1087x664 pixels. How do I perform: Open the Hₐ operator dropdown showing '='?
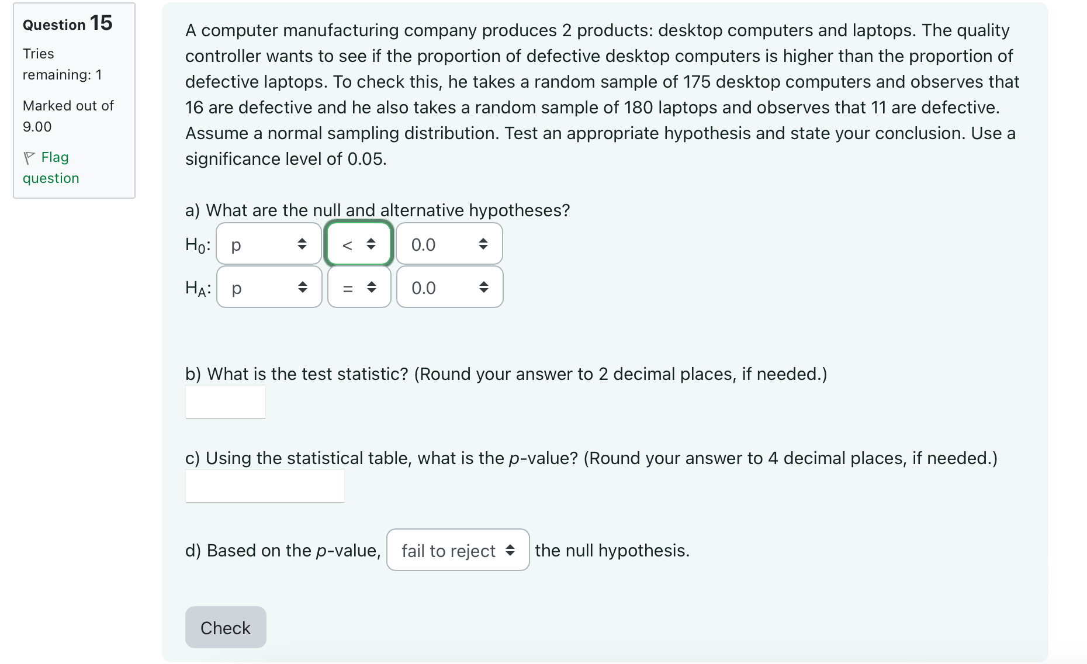[358, 287]
